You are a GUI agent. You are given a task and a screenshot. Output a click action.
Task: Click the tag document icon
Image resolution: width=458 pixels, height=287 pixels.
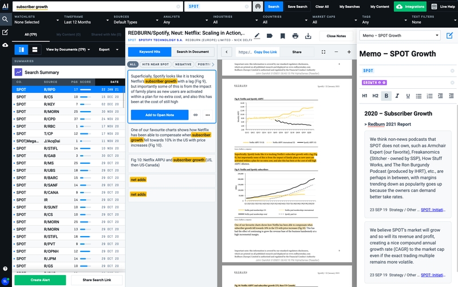coord(270,36)
